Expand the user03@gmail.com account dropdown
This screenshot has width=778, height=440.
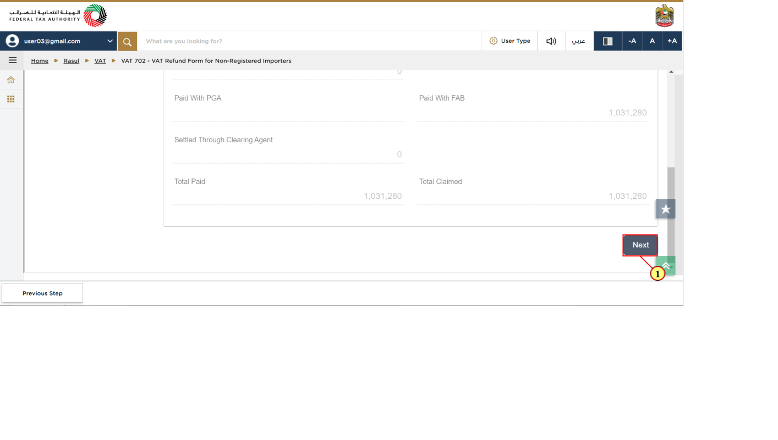[x=110, y=41]
